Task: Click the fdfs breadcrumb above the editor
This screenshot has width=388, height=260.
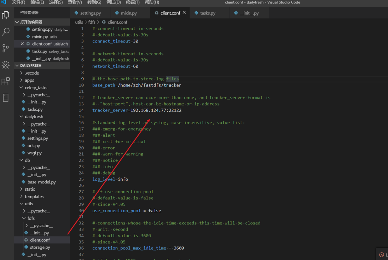Action: (x=92, y=22)
